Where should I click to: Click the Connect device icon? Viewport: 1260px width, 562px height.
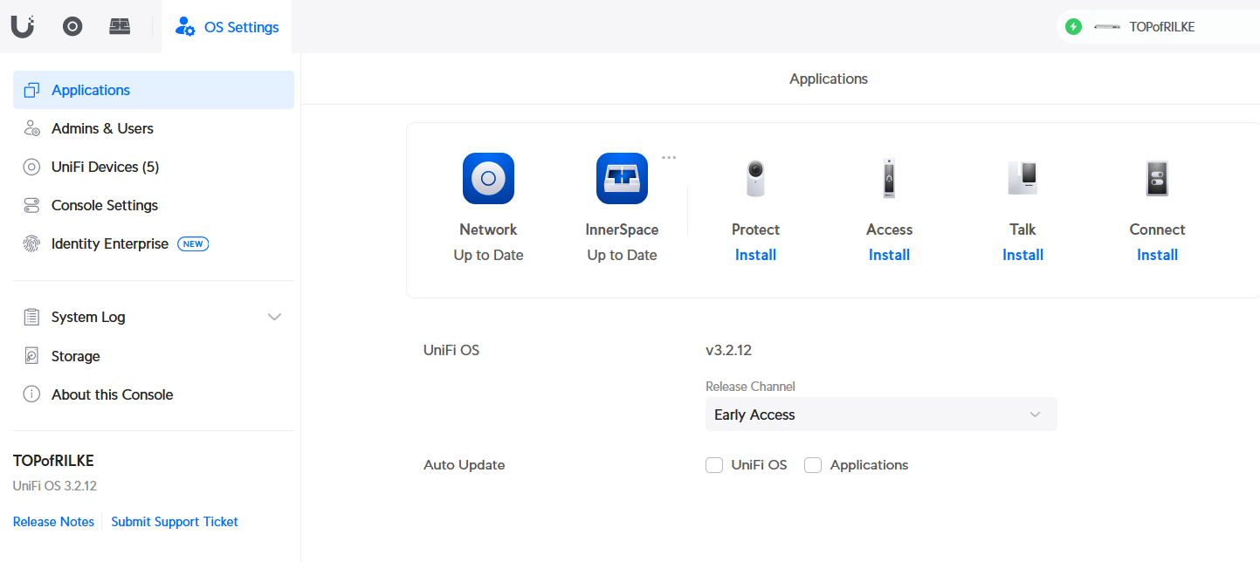click(1157, 178)
